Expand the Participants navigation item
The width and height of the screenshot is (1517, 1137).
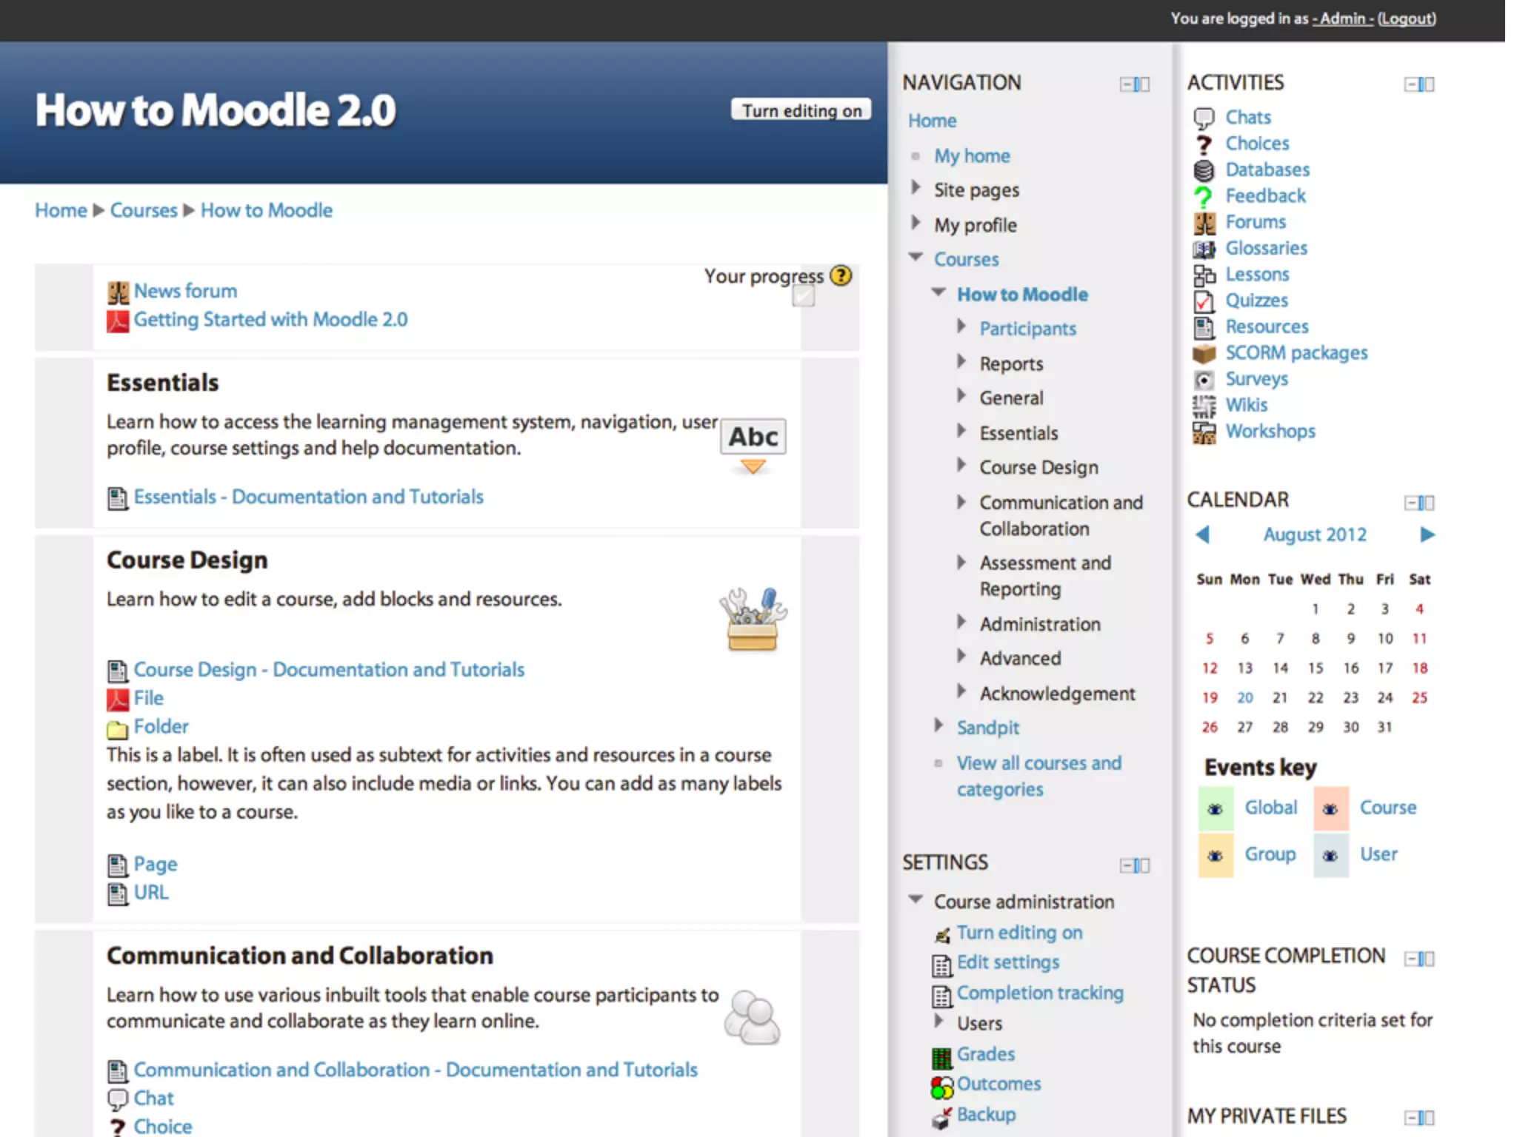point(961,326)
